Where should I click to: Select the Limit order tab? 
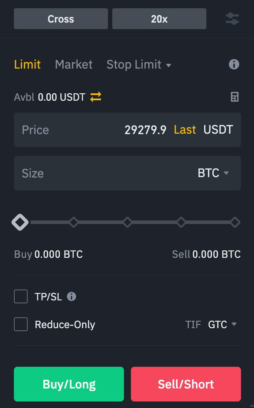(x=27, y=64)
